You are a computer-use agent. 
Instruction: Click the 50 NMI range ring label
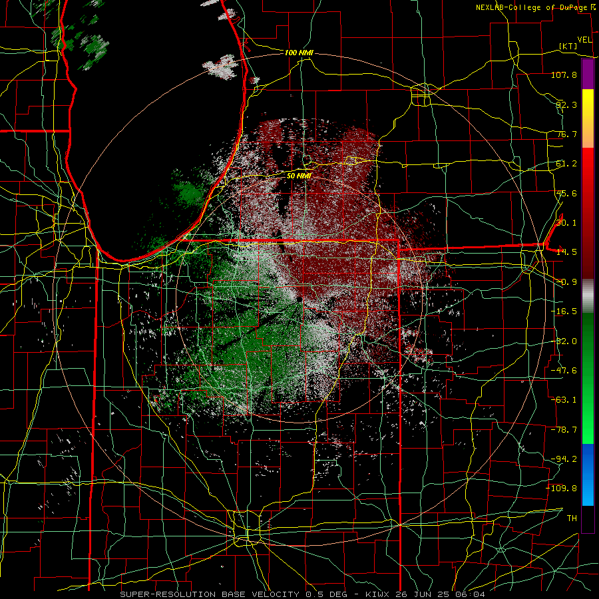(299, 176)
